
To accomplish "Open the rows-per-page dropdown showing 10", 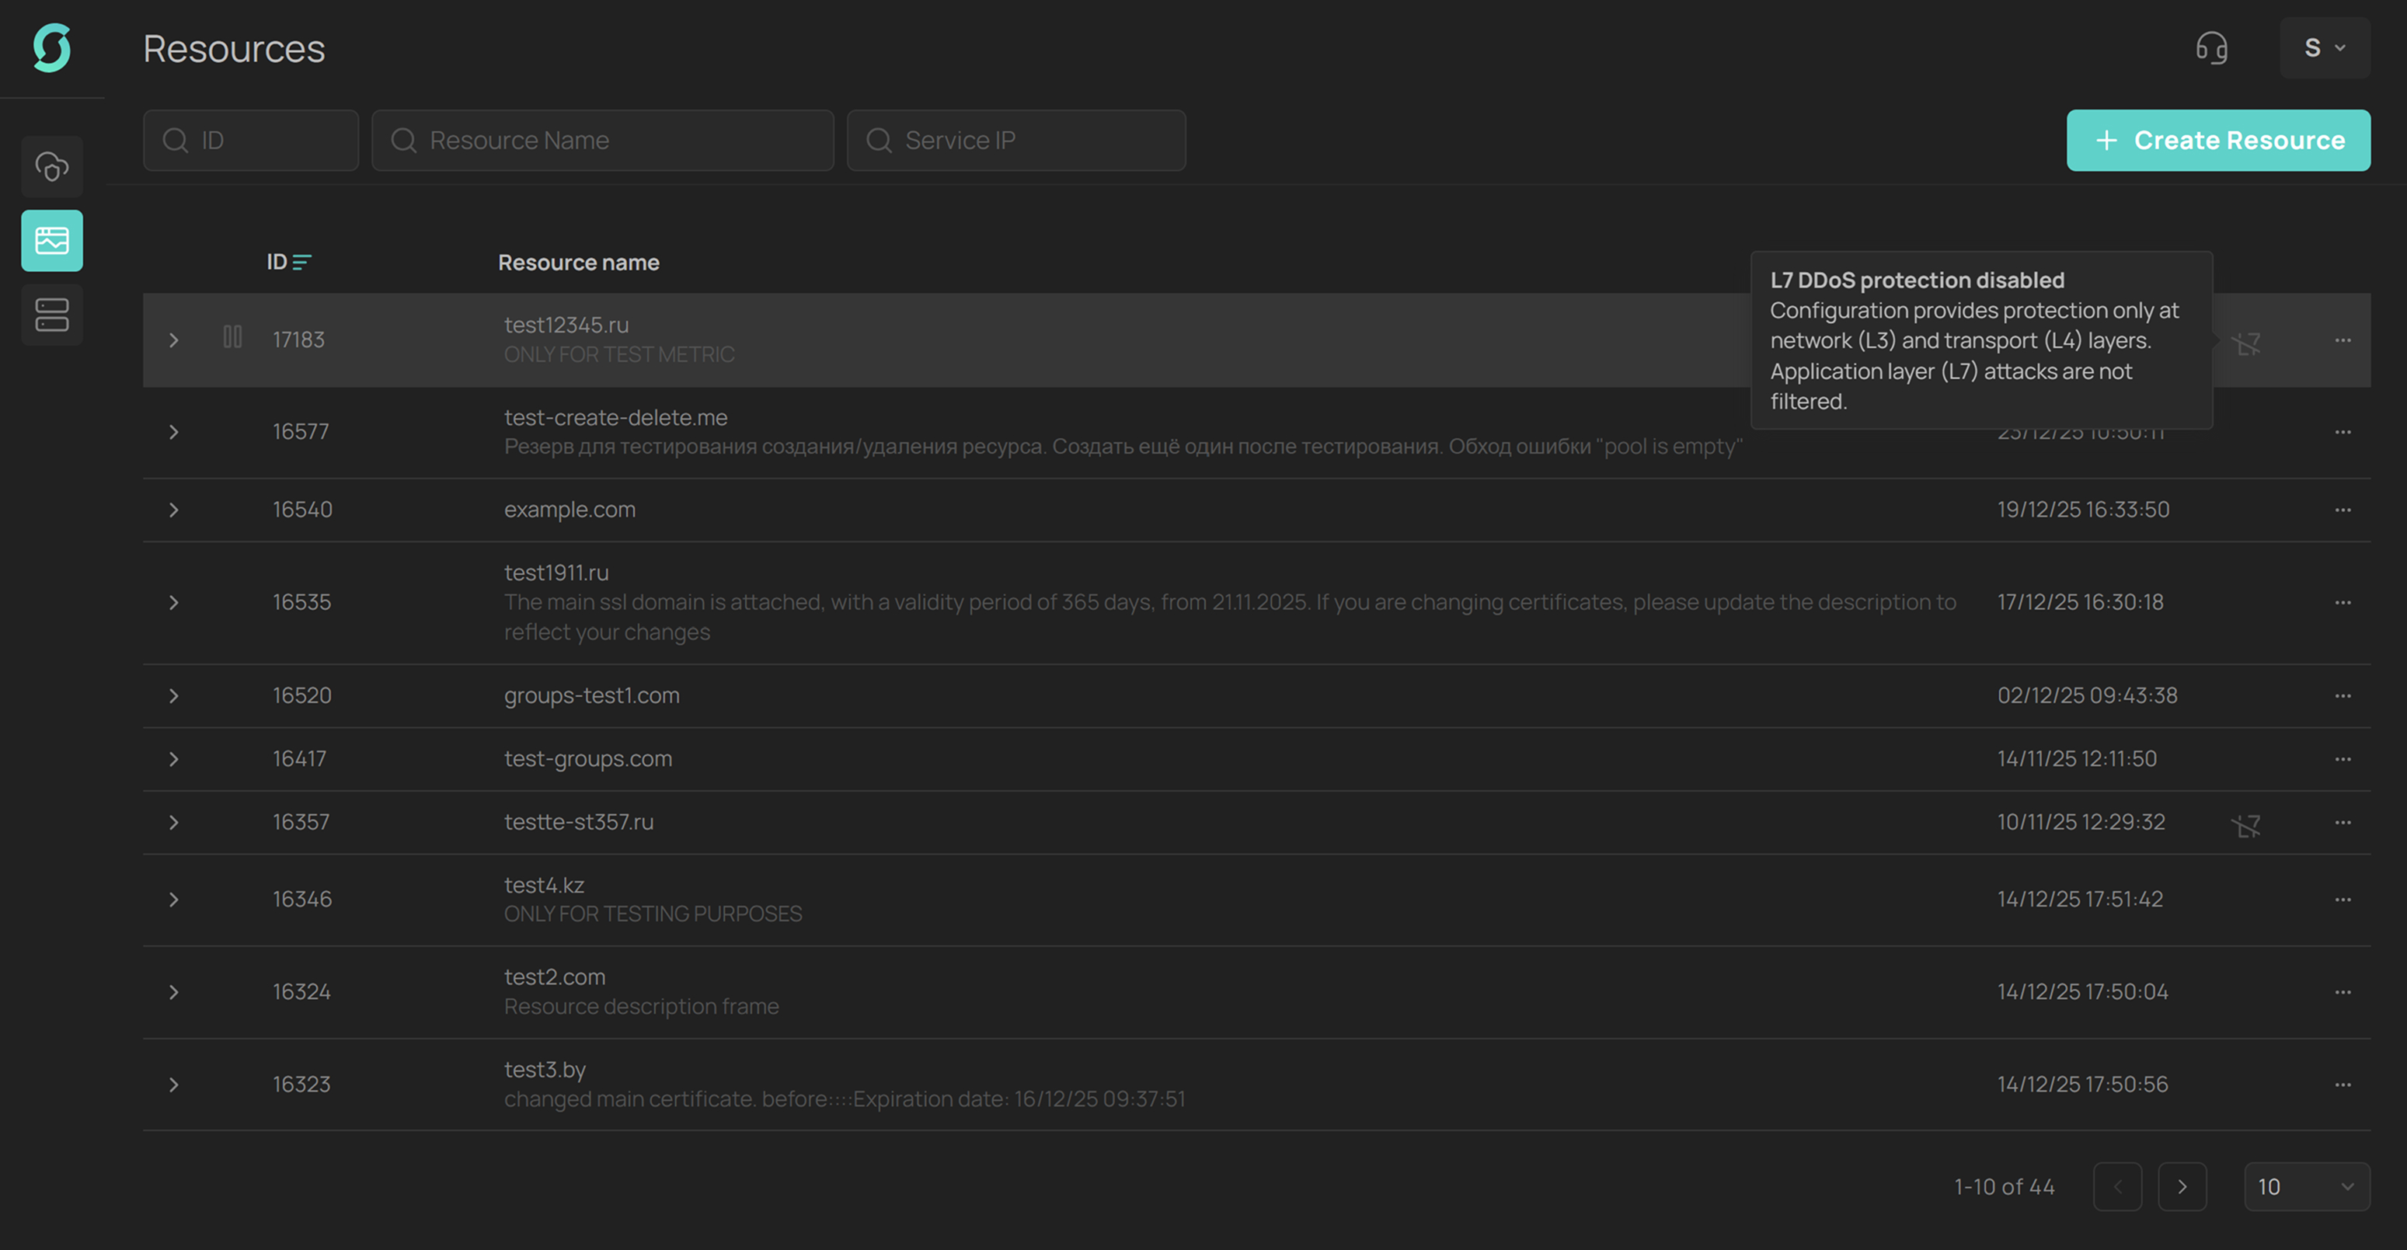I will click(2305, 1186).
